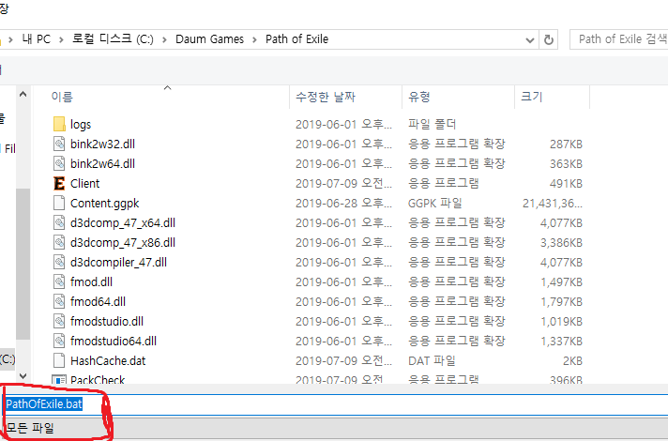Select the file name bink2w32.dll
Image resolution: width=668 pixels, height=441 pixels.
pos(102,144)
